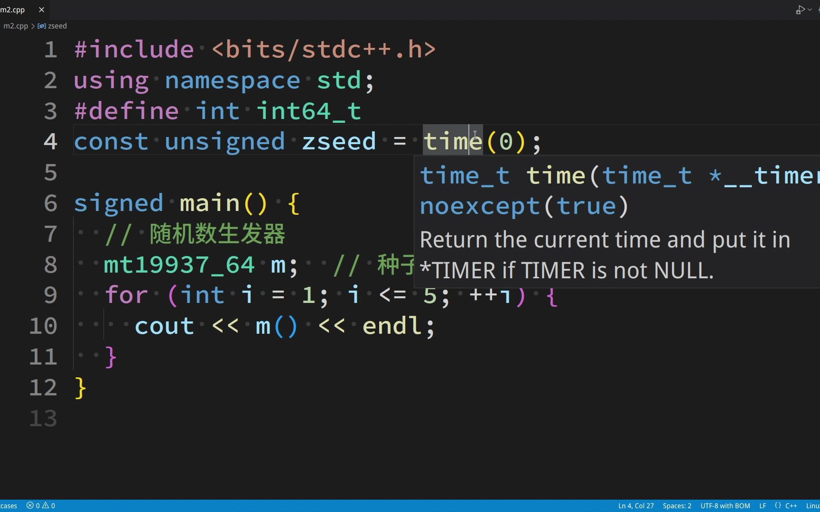This screenshot has width=820, height=512.
Task: Click the 'cases' status bar item
Action: (x=9, y=506)
